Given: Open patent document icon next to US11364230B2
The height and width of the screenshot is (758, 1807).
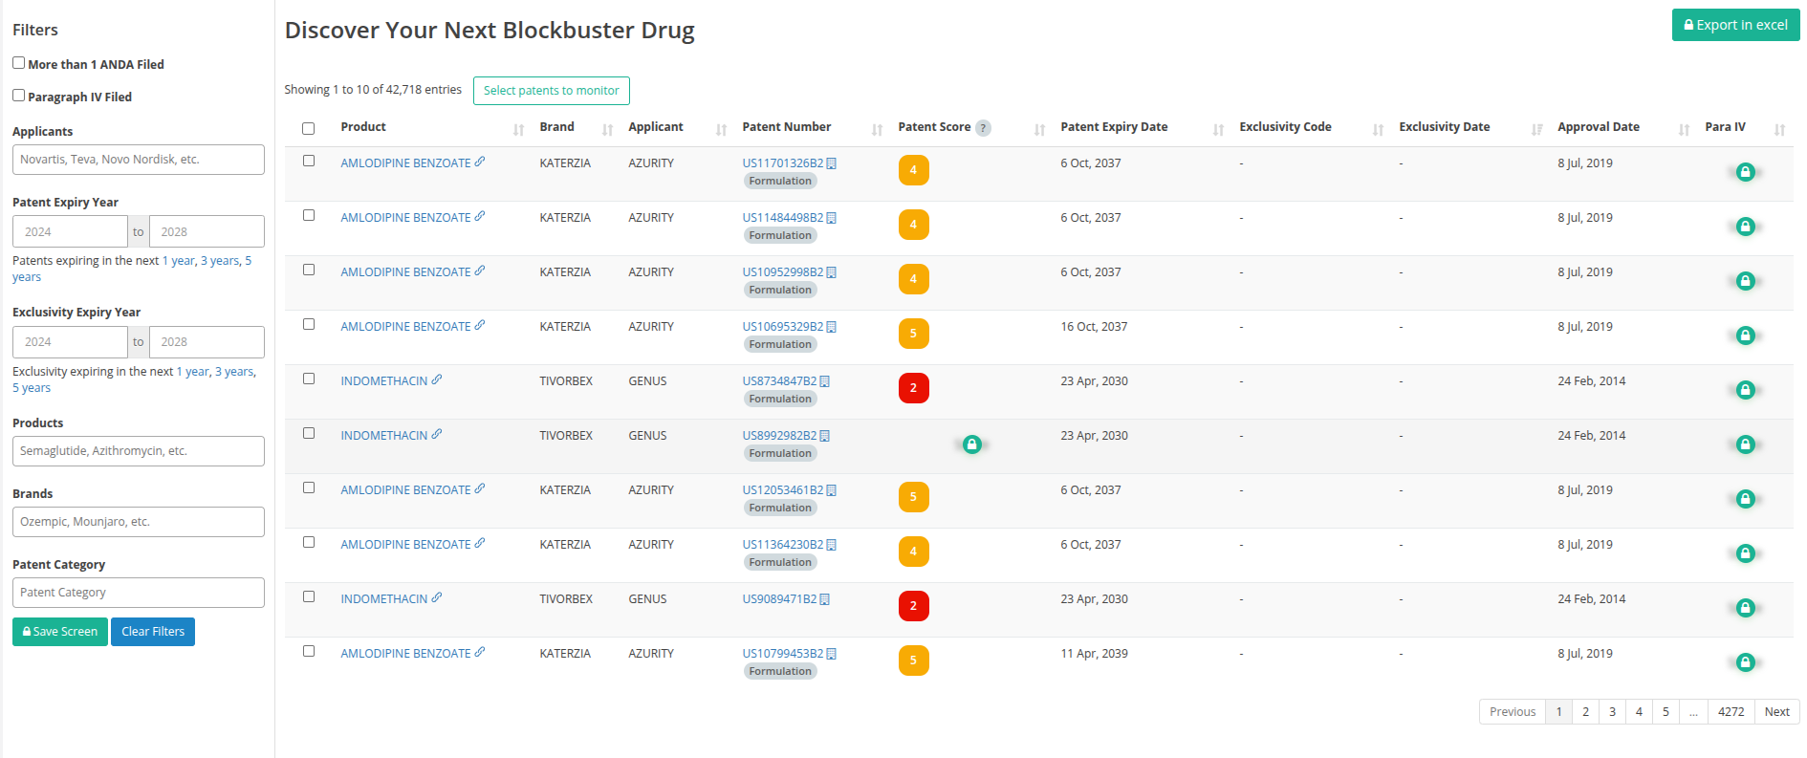Looking at the screenshot, I should coord(831,545).
